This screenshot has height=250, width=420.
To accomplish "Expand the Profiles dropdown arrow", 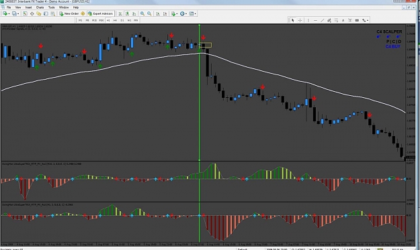I will 18,13.
